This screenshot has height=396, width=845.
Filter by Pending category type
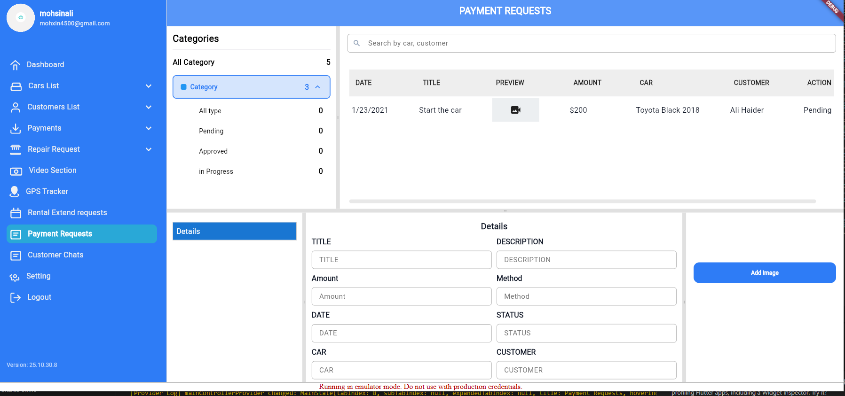coord(211,131)
